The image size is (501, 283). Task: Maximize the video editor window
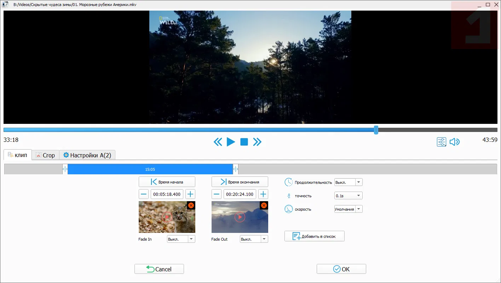[x=488, y=5]
